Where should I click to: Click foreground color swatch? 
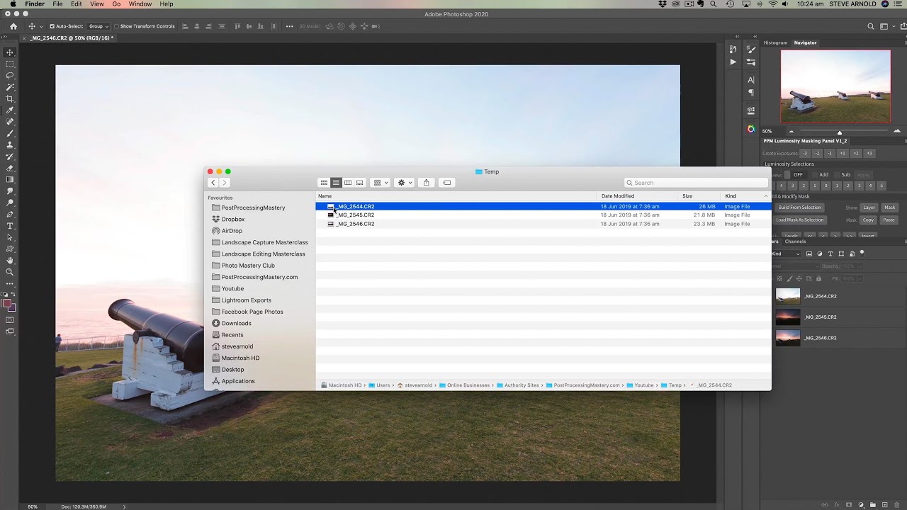[6, 303]
